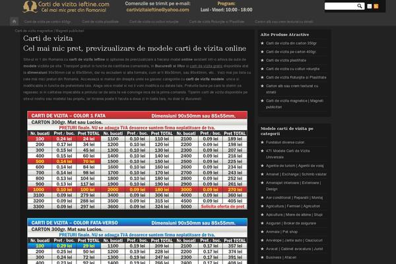Click CARTI DE VIZITA – COLOR 1 FATA header
396x264 pixels.
tap(69, 115)
